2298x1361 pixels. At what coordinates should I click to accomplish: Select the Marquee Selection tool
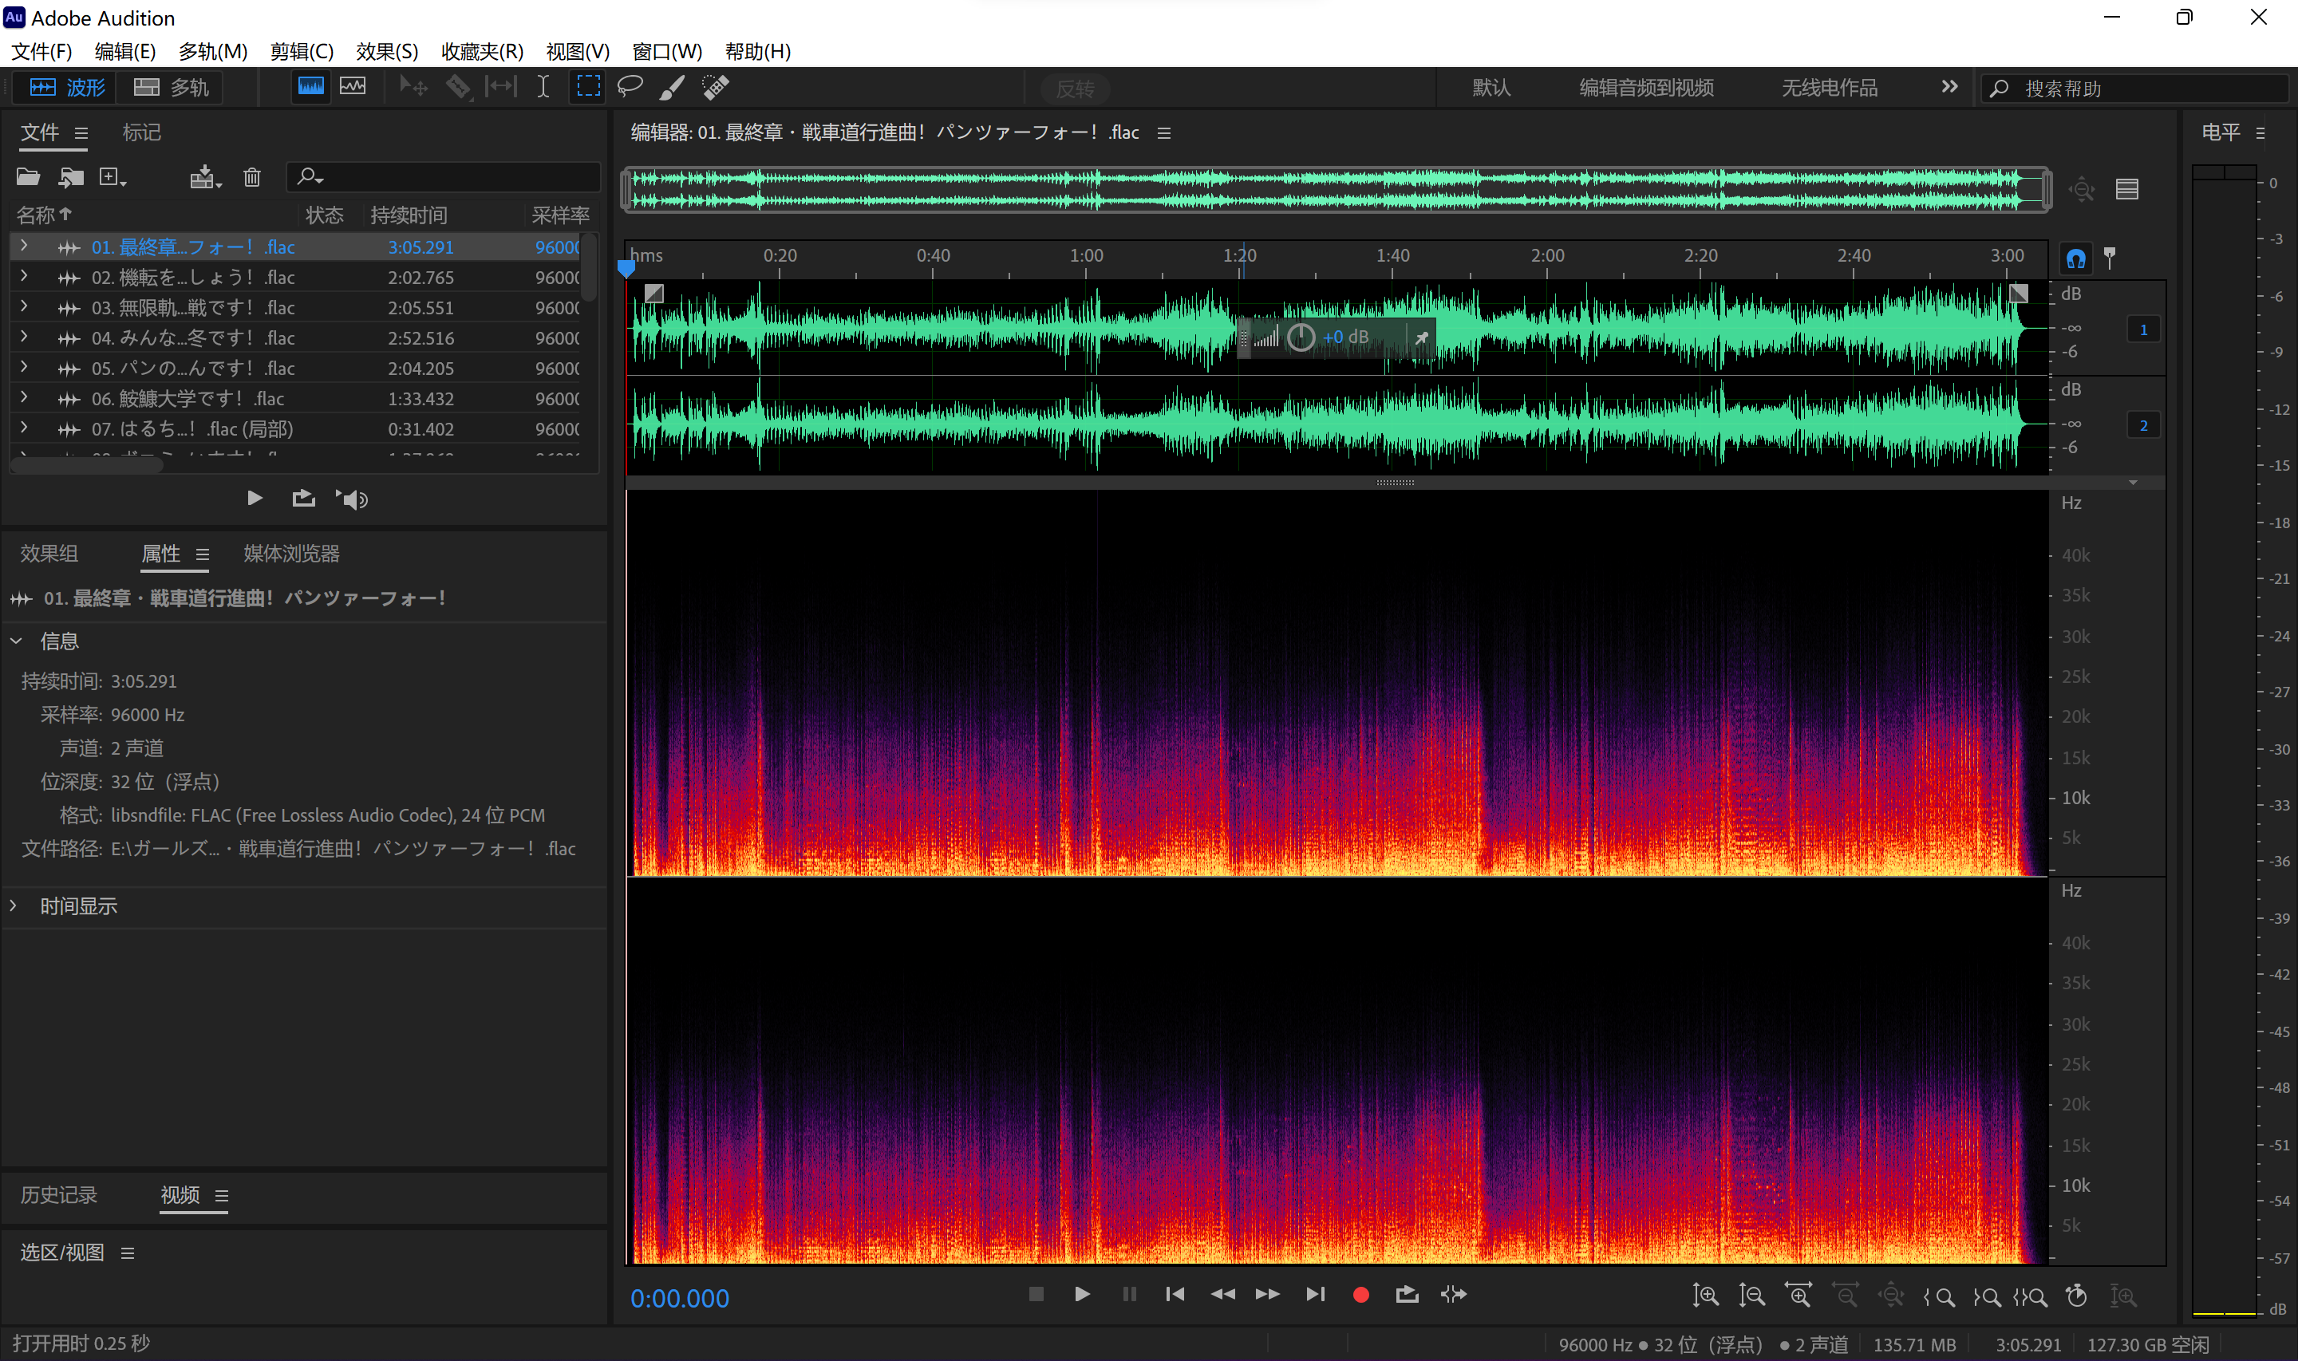(x=588, y=87)
